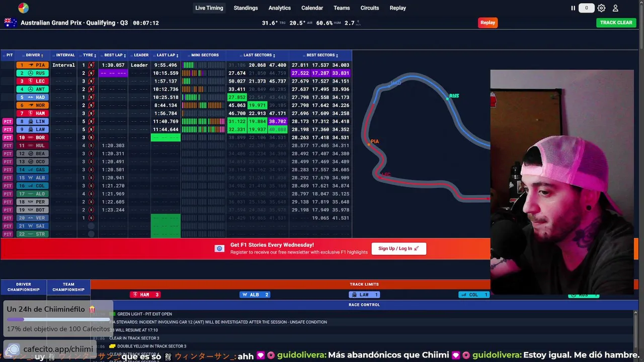The height and width of the screenshot is (362, 644).
Task: Select driver badge 5 HAD
Action: (33, 98)
